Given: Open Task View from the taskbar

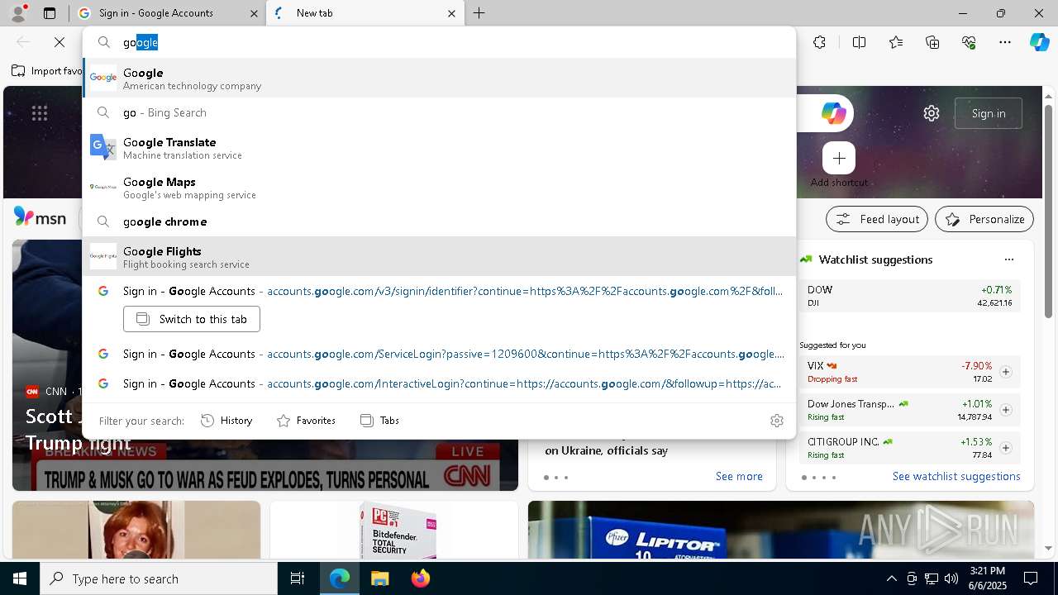Looking at the screenshot, I should (298, 578).
